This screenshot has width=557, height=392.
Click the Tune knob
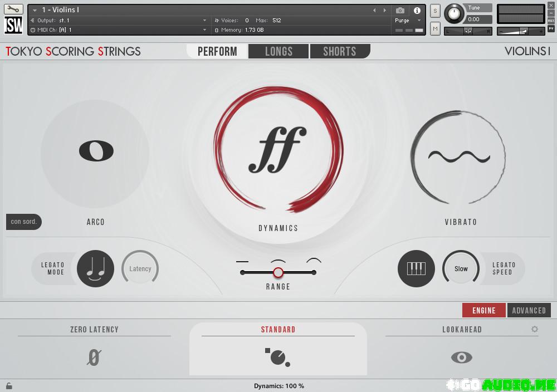(x=453, y=14)
